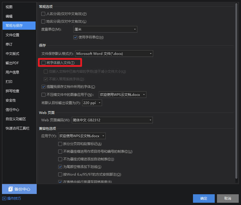The width and height of the screenshot is (241, 205).
Task: Enable the 将字体嵌入文件 option
Action: click(43, 62)
